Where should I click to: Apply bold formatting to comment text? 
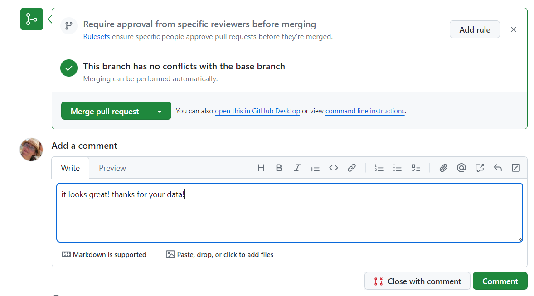279,168
